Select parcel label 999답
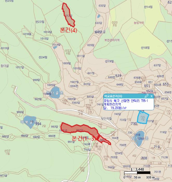The image size is (172, 182). click(x=36, y=80)
